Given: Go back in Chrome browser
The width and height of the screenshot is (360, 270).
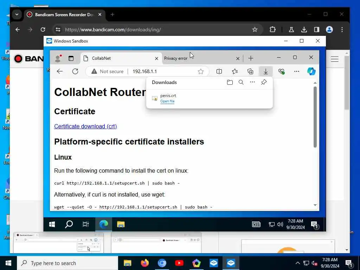Looking at the screenshot, I should click(x=18, y=30).
